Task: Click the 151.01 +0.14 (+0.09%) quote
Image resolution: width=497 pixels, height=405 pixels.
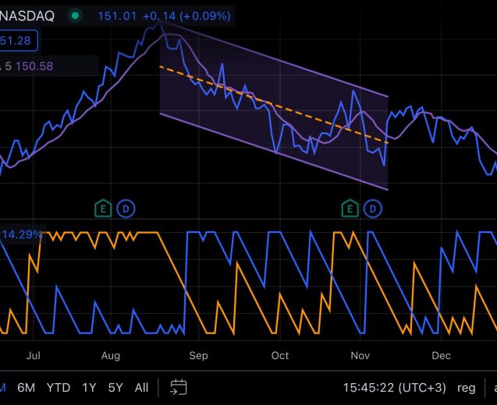Action: coord(164,16)
